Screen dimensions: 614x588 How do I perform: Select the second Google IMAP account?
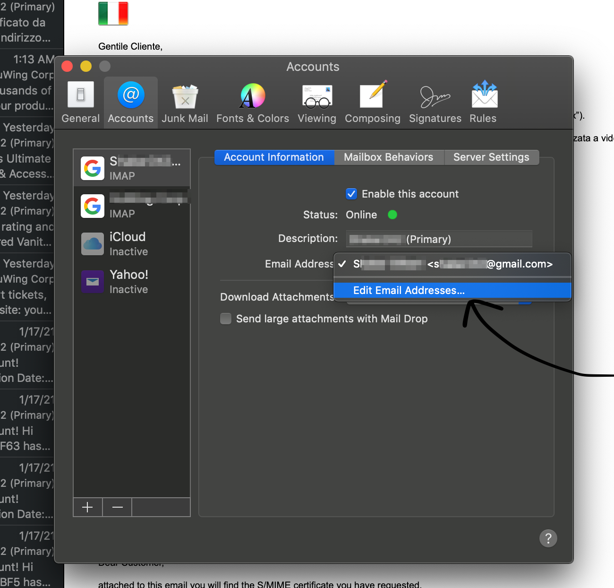tap(132, 206)
